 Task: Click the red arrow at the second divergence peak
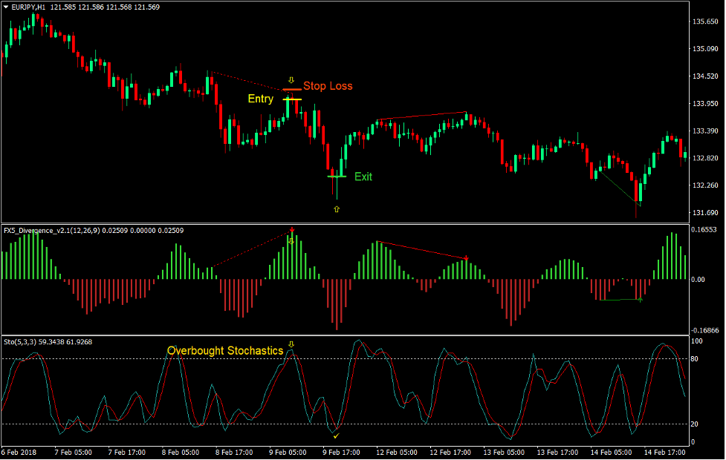click(x=466, y=257)
